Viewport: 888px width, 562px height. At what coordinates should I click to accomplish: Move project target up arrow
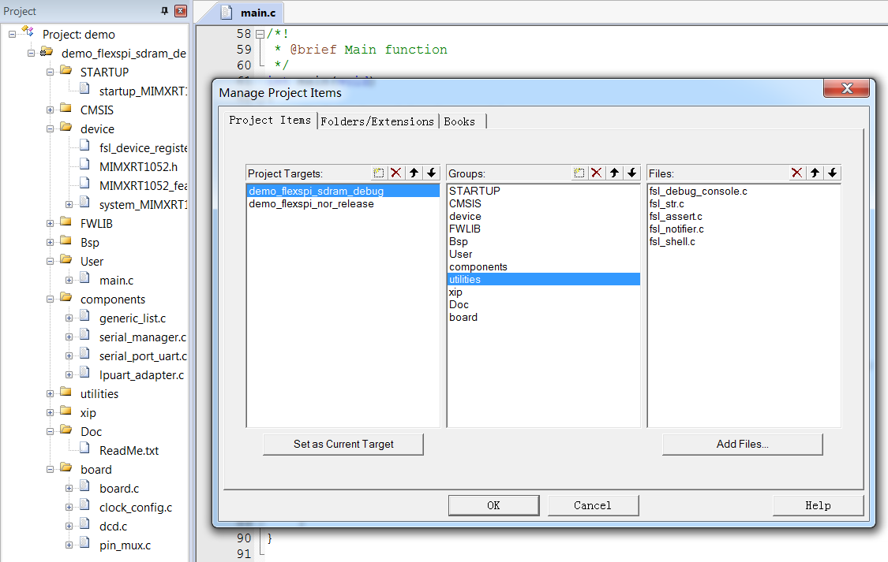pos(414,173)
